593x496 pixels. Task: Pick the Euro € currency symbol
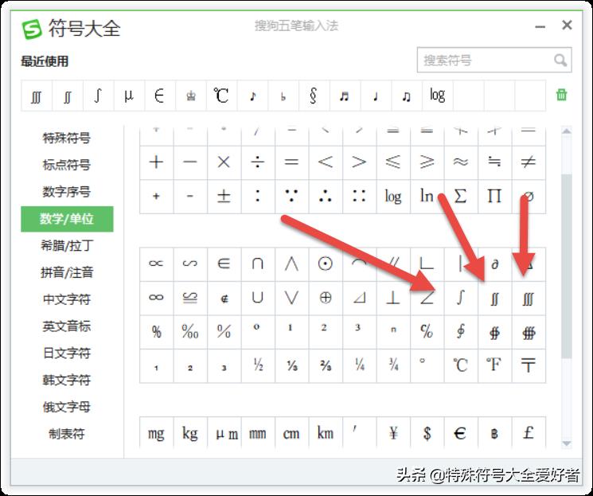point(460,433)
